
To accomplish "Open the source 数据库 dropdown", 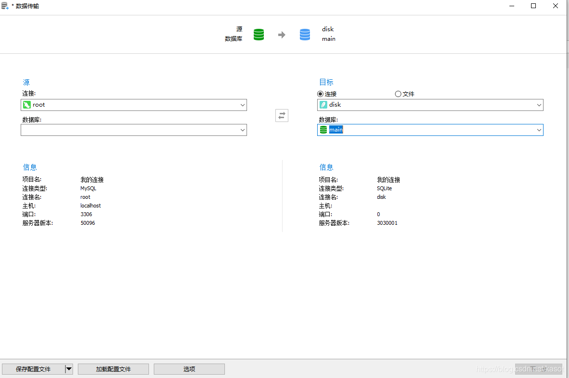I will pyautogui.click(x=243, y=130).
